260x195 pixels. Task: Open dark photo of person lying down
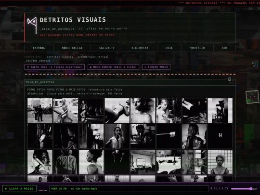pyautogui.click(x=195, y=111)
